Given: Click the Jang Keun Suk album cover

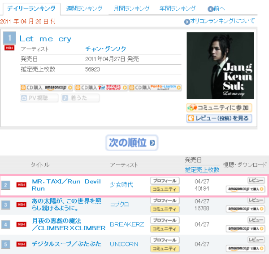Looking at the screenshot, I should [x=220, y=66].
